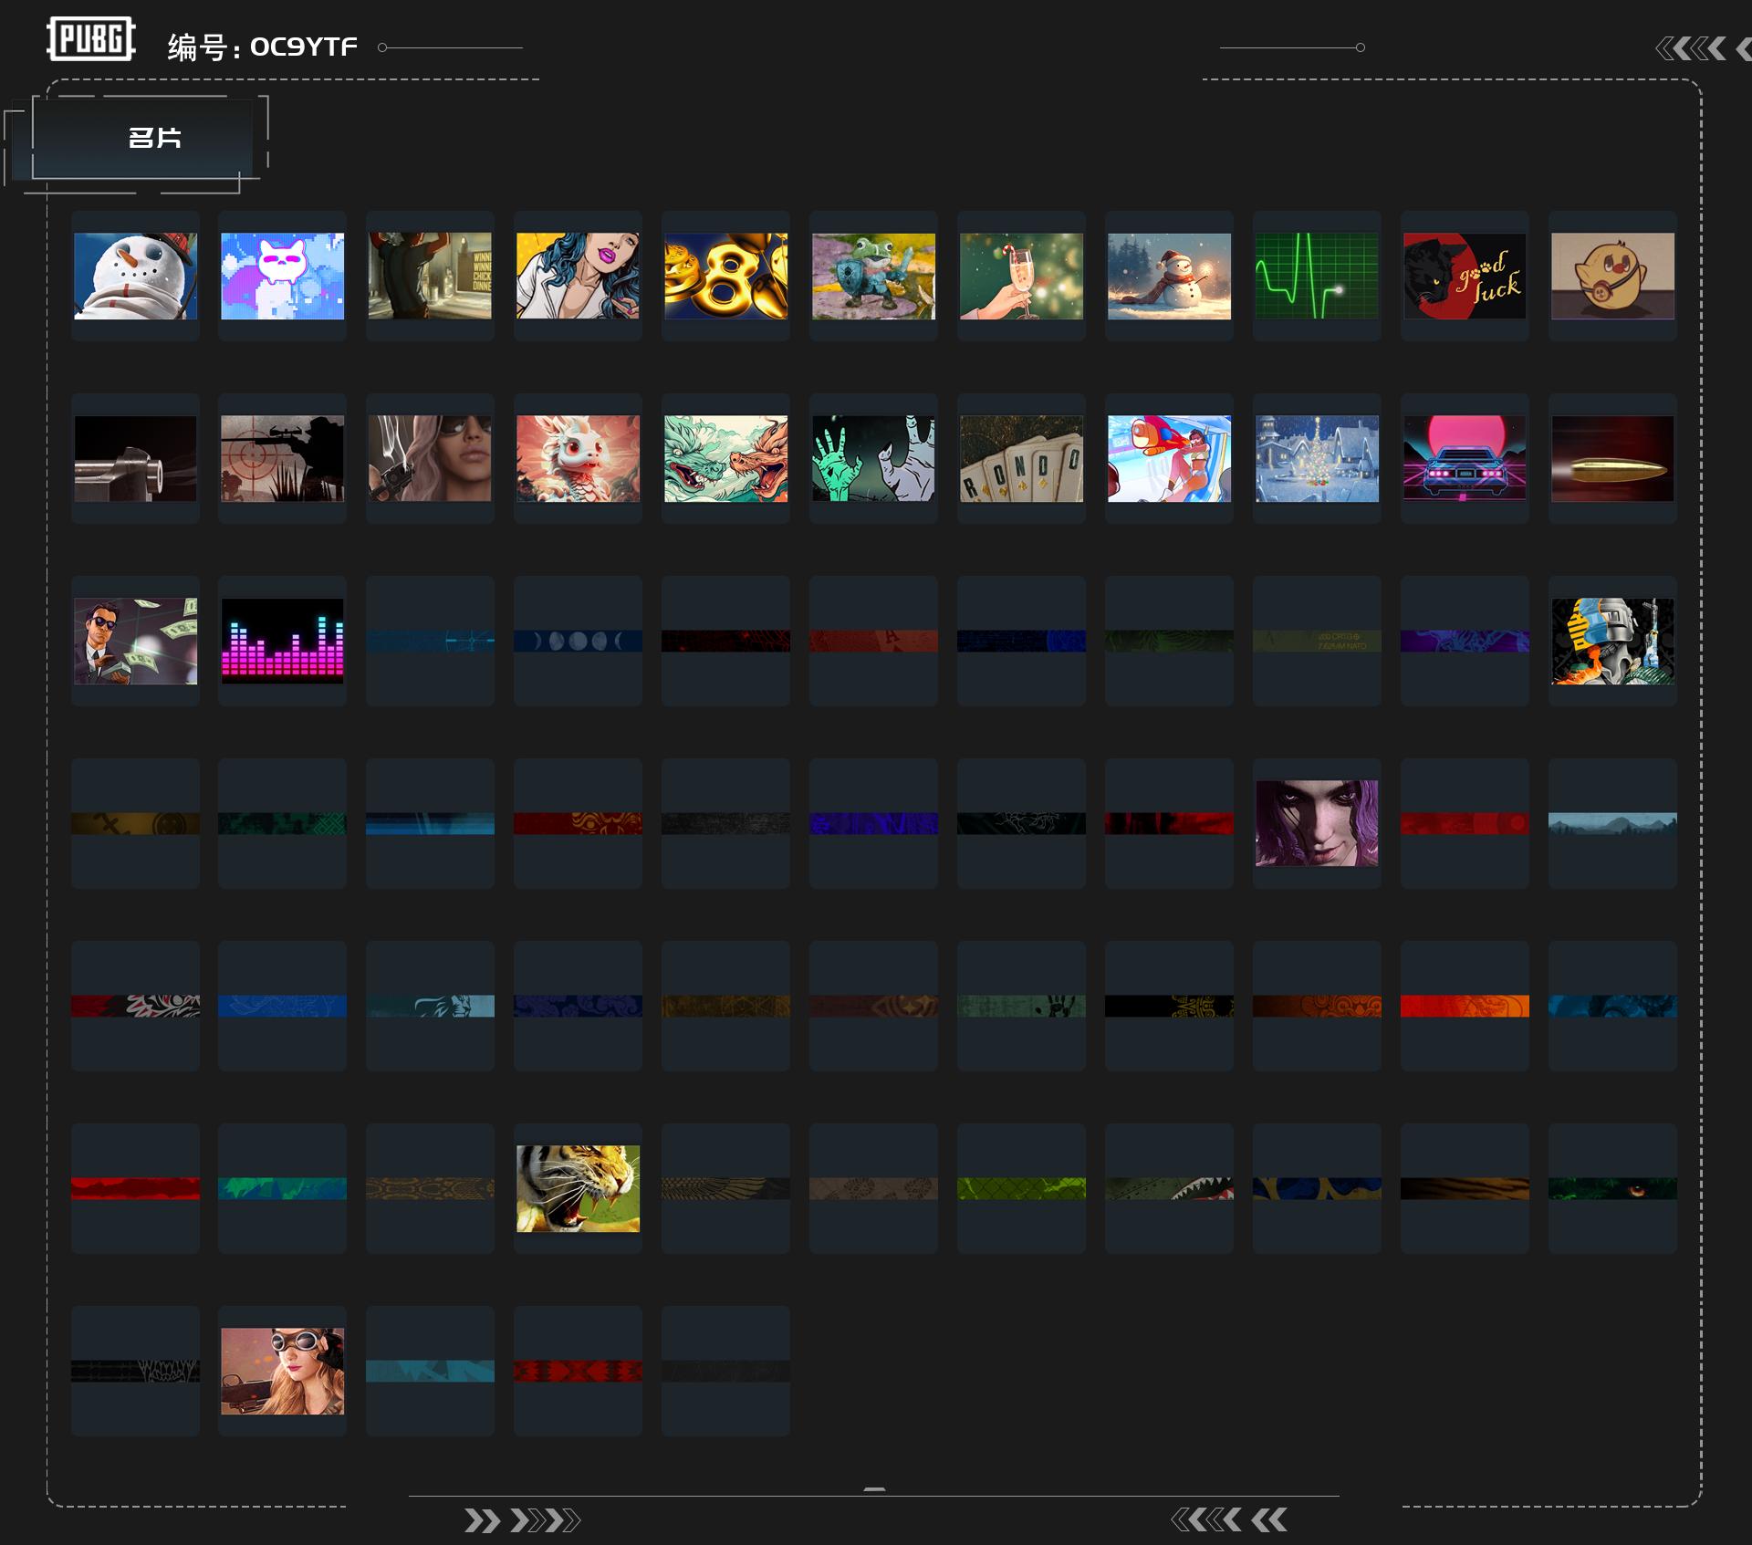Select the black cat good luck nameplate
Image resolution: width=1752 pixels, height=1545 pixels.
[x=1465, y=276]
